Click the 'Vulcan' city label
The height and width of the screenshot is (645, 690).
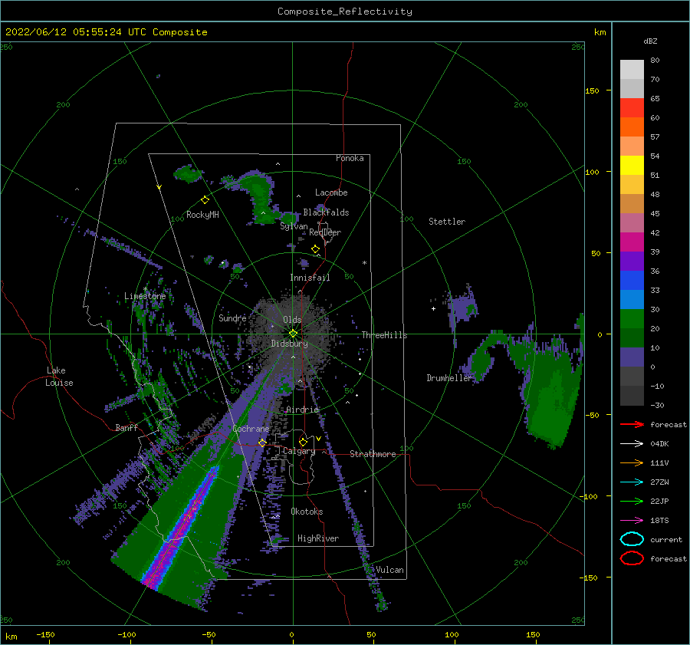(x=389, y=570)
